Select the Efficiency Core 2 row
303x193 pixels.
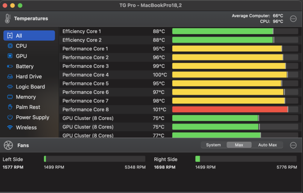180,40
